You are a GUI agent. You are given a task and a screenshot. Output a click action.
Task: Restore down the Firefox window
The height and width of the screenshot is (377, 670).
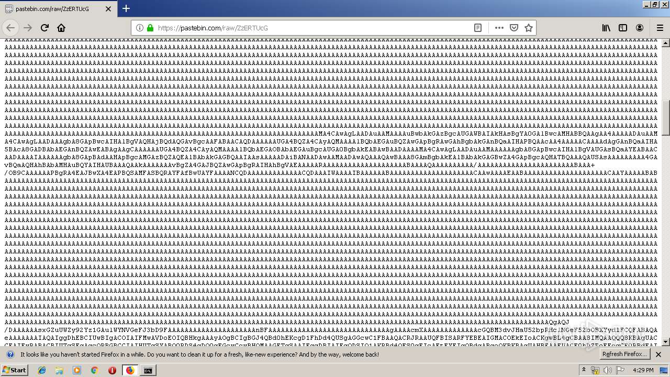(654, 4)
